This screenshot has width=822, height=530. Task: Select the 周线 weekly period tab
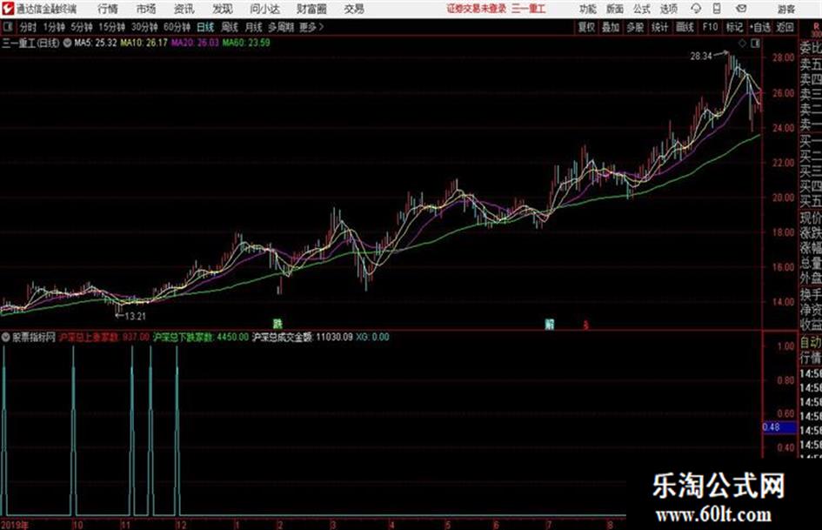[x=229, y=27]
